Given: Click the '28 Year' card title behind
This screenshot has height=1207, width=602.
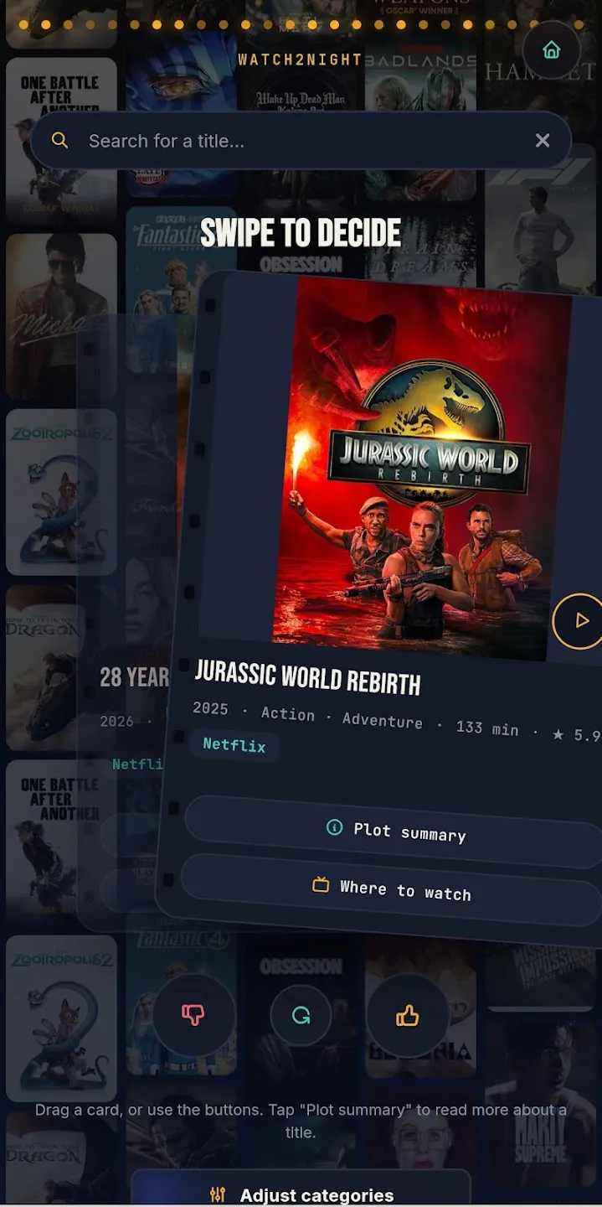Looking at the screenshot, I should [134, 677].
